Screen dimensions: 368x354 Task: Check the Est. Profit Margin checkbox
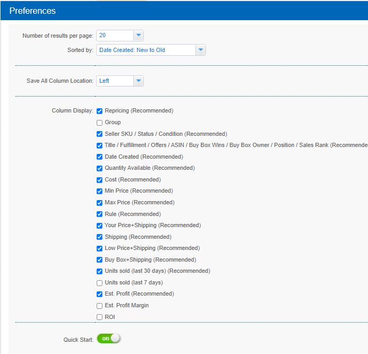pyautogui.click(x=99, y=306)
